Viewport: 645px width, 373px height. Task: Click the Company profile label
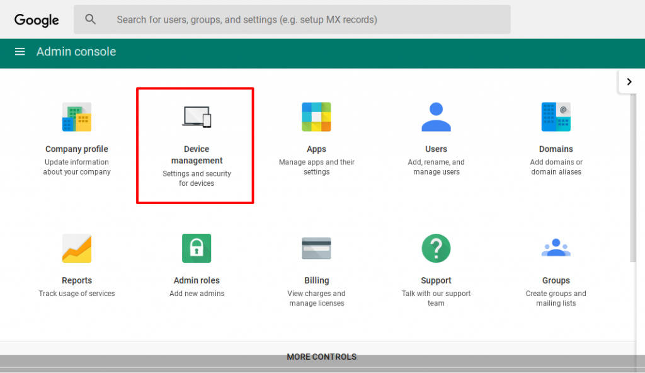[77, 149]
